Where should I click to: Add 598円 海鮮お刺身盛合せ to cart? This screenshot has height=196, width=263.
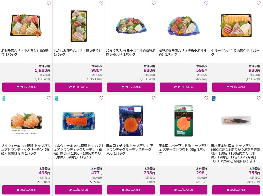183,87
